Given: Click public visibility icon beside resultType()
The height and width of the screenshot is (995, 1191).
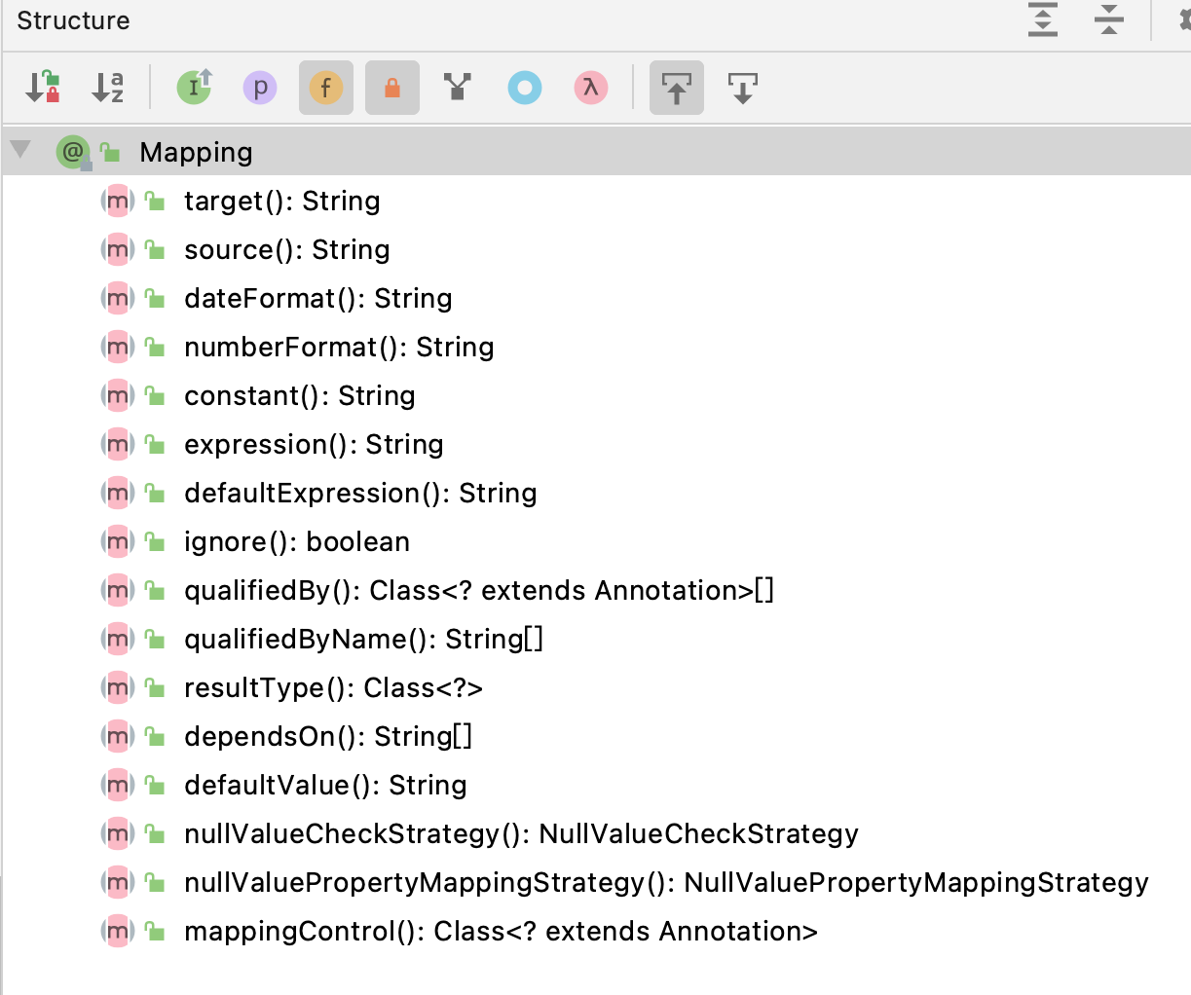Looking at the screenshot, I should [155, 687].
